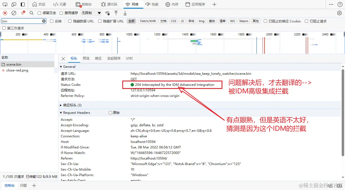Stop recording network log

[x=5, y=13]
